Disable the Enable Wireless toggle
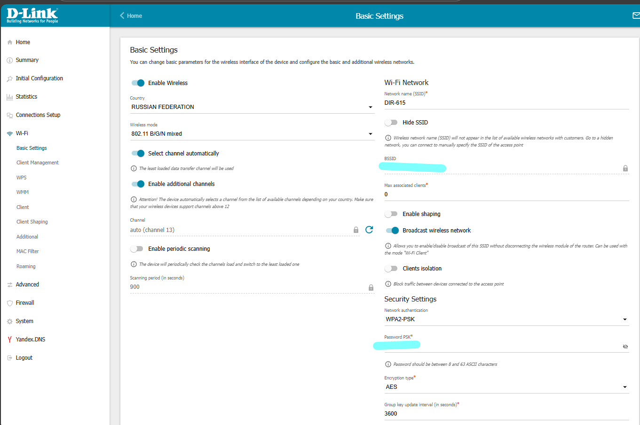Image resolution: width=640 pixels, height=425 pixels. pyautogui.click(x=138, y=83)
